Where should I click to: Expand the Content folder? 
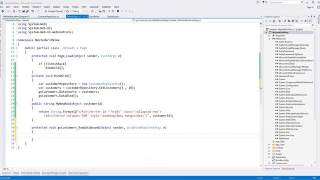click(269, 148)
